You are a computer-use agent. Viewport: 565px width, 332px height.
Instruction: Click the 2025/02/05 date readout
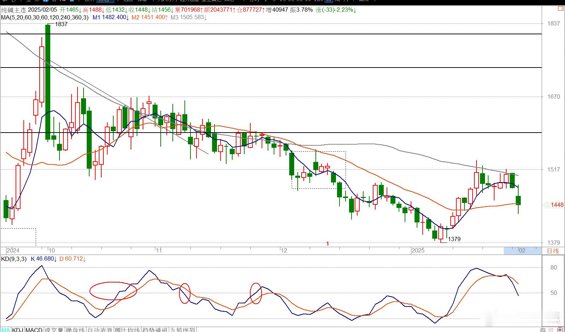tap(42, 10)
